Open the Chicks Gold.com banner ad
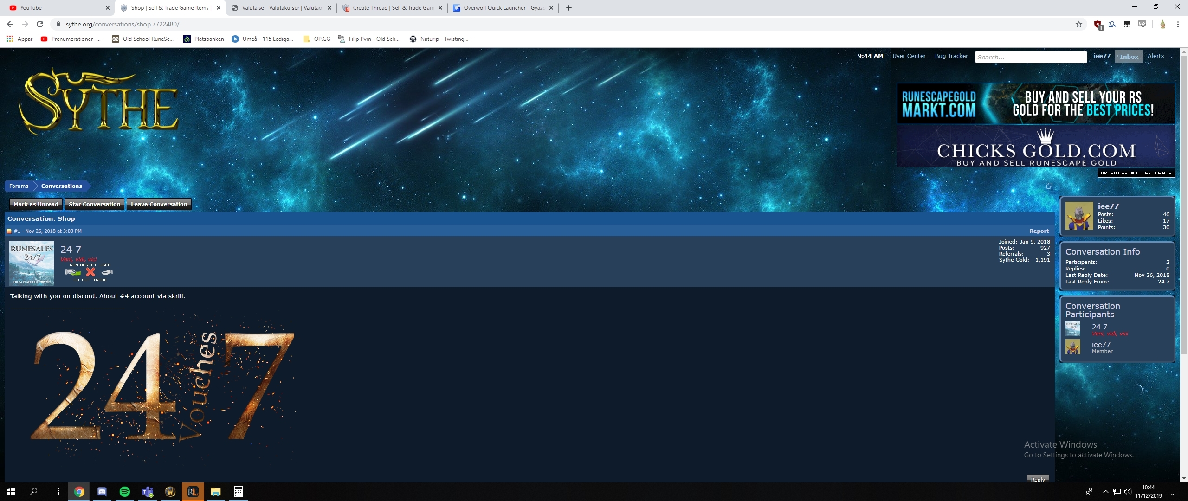1188x501 pixels. tap(1036, 147)
